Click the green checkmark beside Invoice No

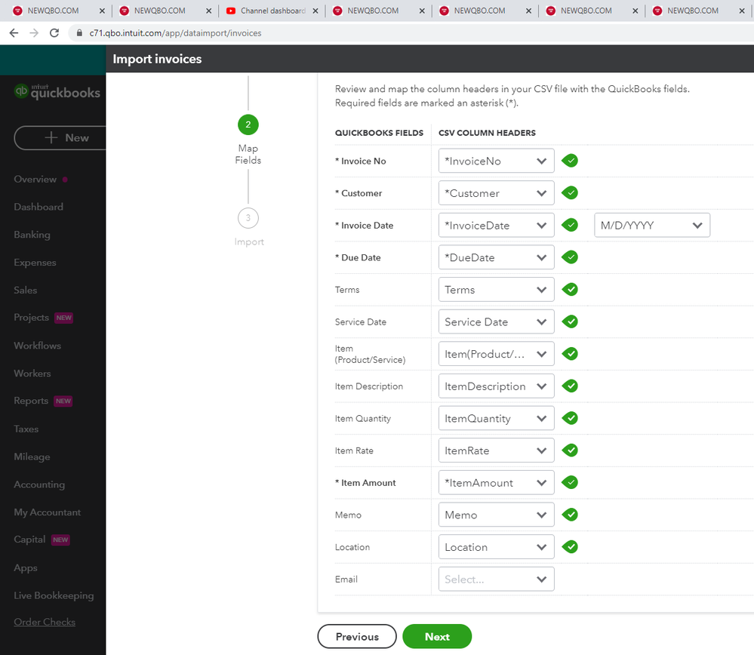click(x=571, y=161)
